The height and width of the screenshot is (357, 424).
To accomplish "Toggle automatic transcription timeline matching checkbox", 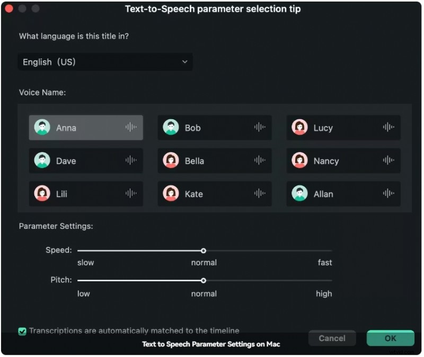I will pos(22,331).
